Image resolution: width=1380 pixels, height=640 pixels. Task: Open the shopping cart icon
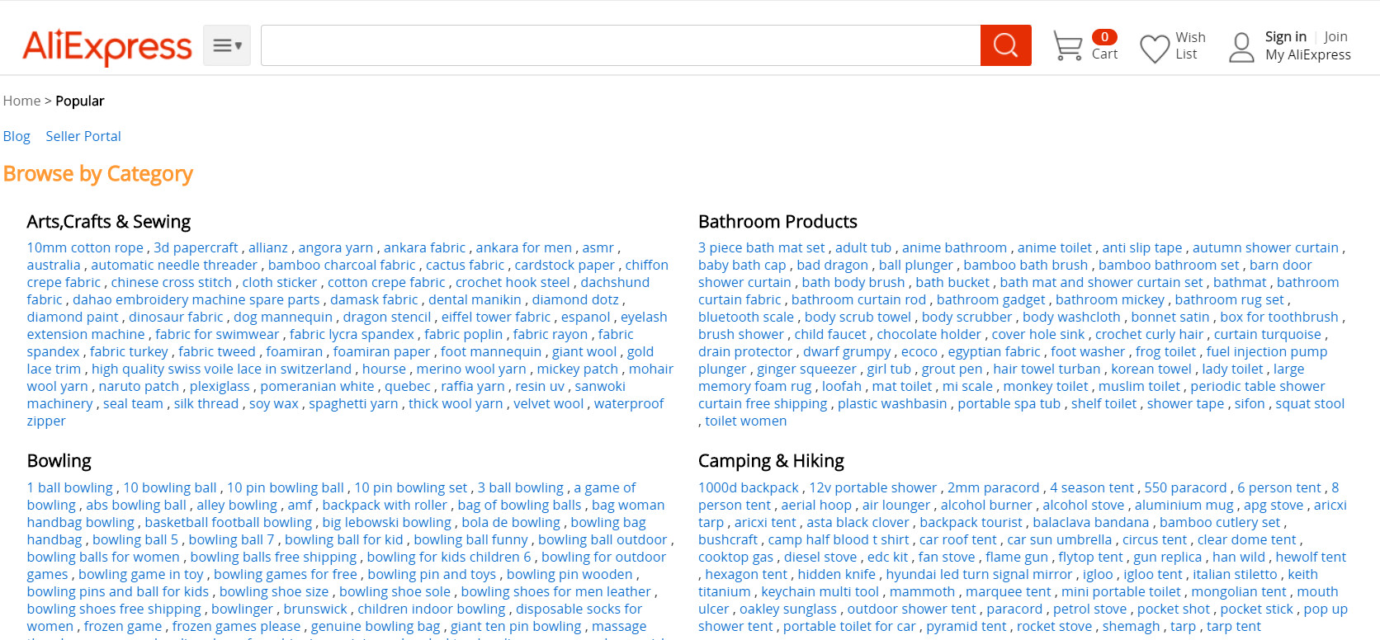coord(1067,46)
